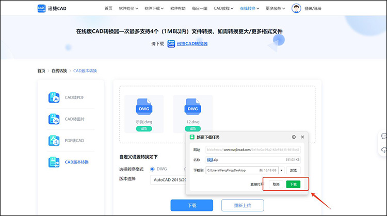Select the CAD版本转换 sidebar icon
This screenshot has width=387, height=216.
point(54,162)
